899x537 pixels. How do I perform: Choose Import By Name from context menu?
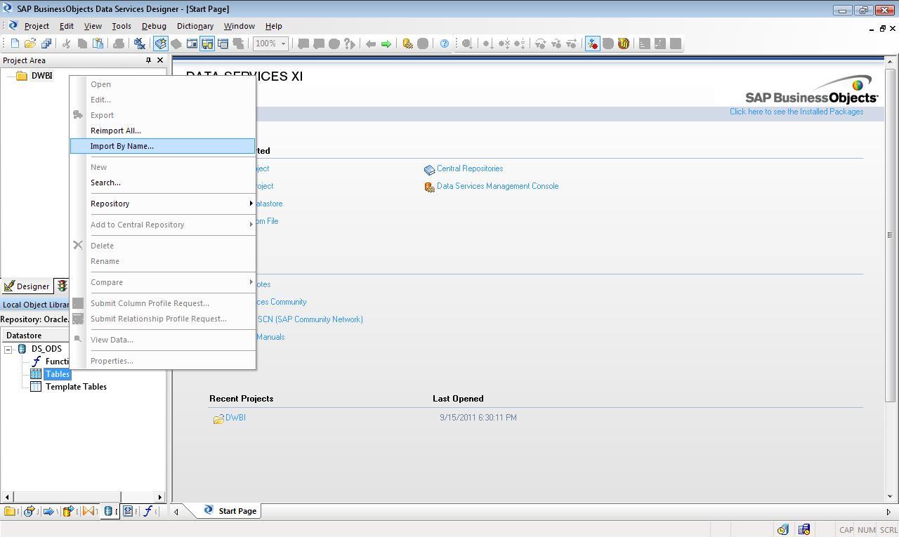coord(162,146)
